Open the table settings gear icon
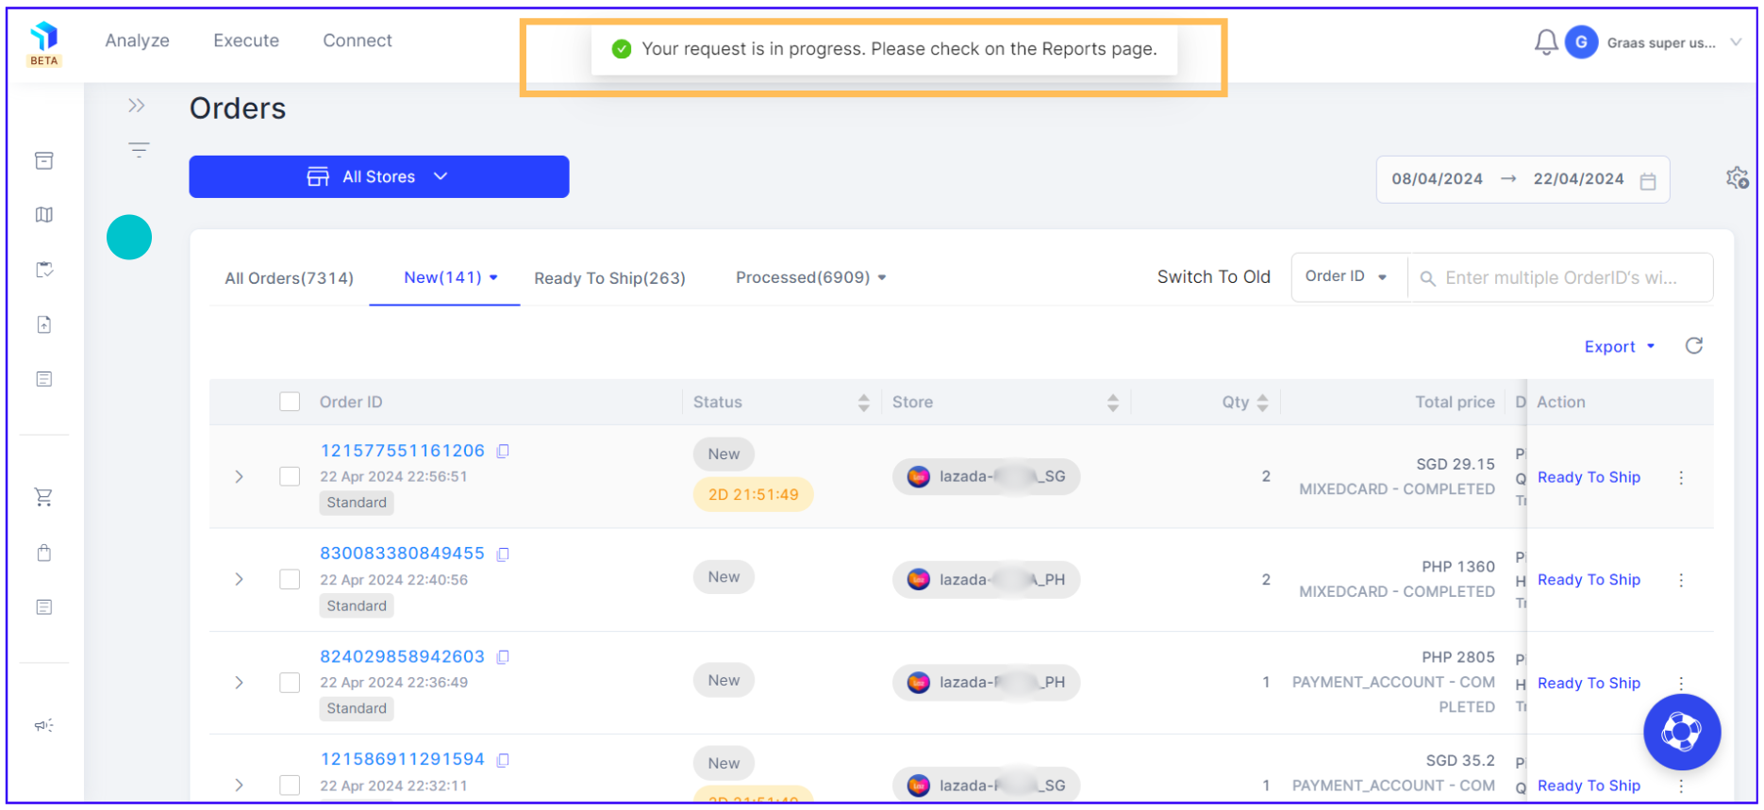 click(x=1738, y=177)
